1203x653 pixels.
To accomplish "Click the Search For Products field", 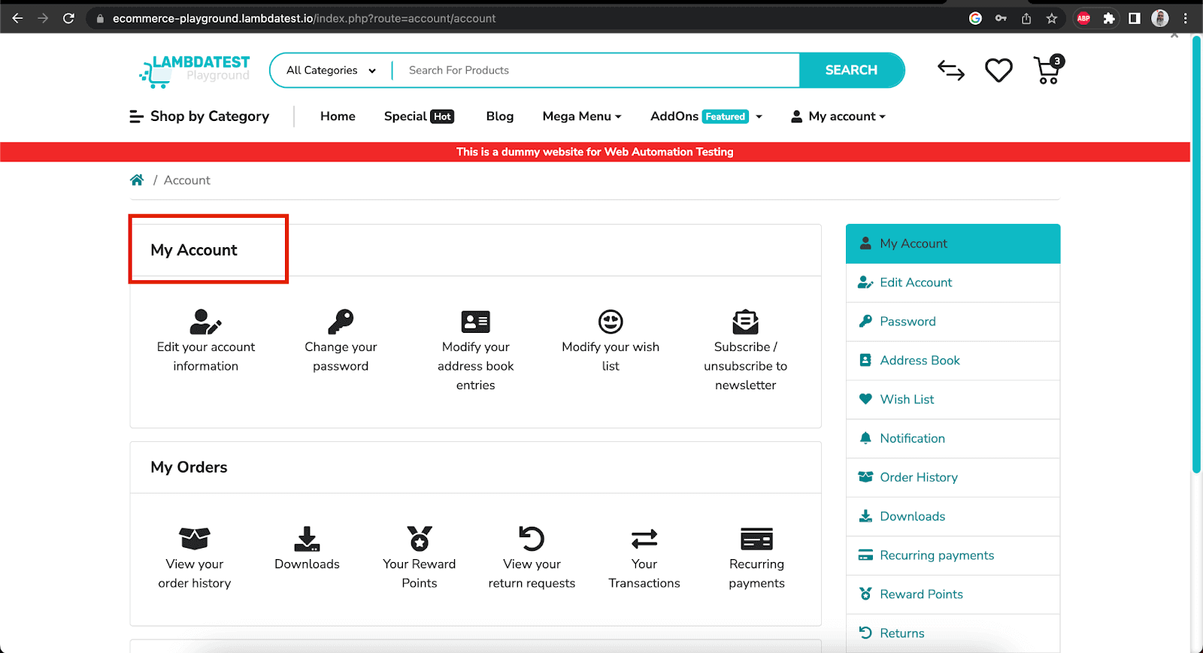I will 594,71.
